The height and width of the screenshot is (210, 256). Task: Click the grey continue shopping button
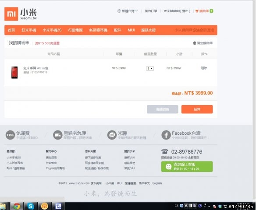click(163, 109)
